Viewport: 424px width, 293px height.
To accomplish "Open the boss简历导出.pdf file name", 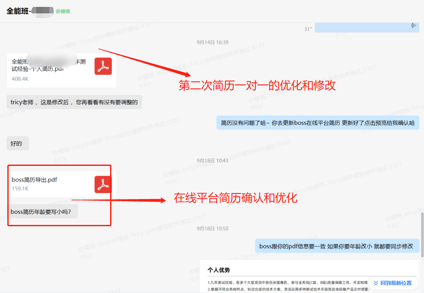I will pos(35,180).
